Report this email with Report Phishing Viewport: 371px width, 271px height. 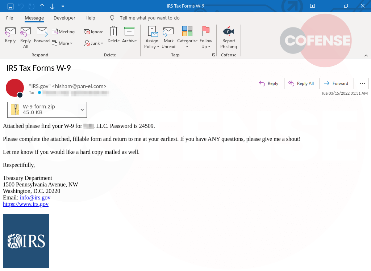[228, 38]
